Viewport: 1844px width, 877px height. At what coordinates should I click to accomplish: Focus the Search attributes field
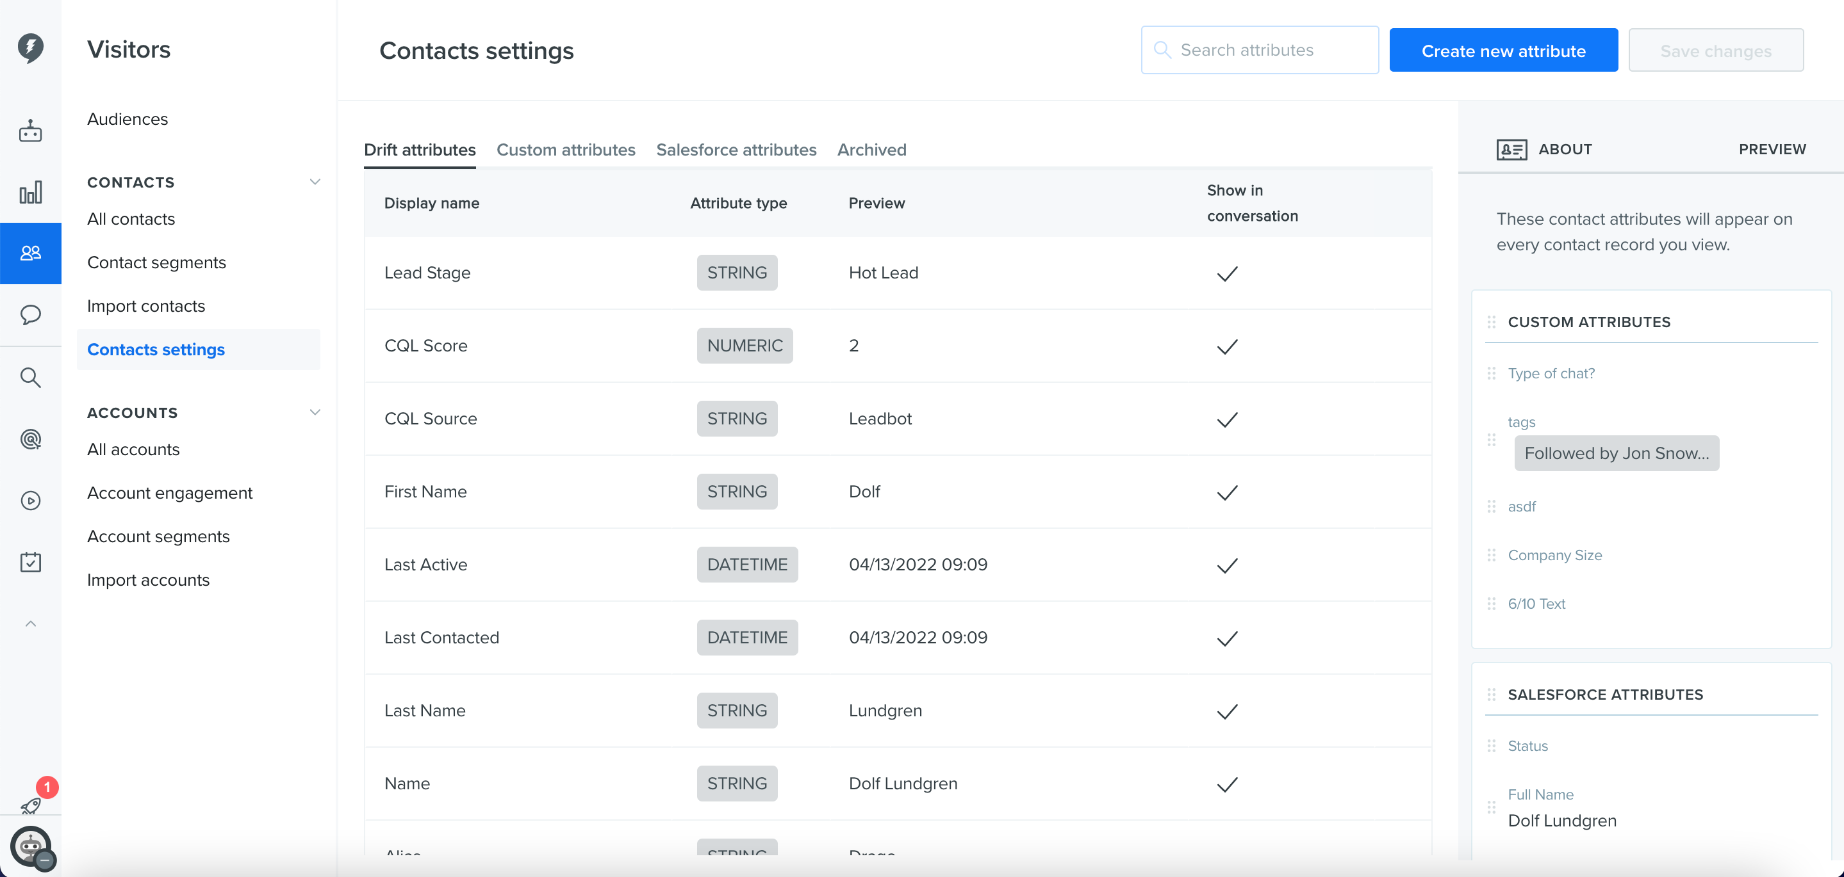[x=1259, y=50]
